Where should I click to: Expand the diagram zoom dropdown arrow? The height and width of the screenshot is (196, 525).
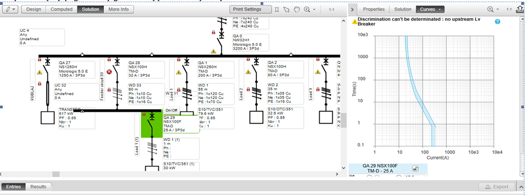click(x=314, y=10)
